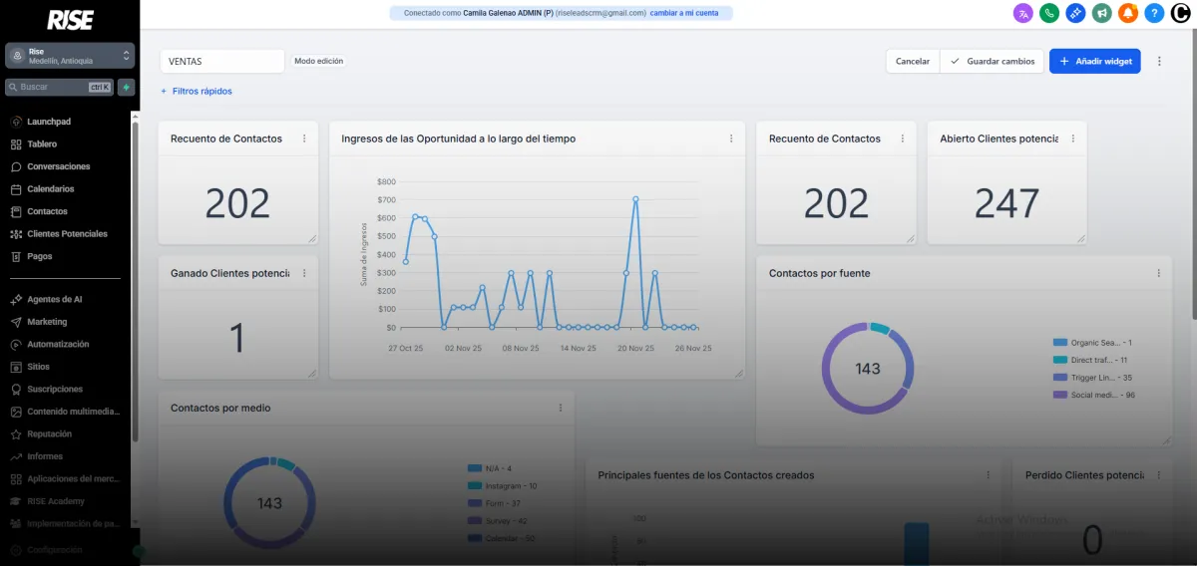The image size is (1197, 566).
Task: Click the purple language translate icon
Action: (1022, 13)
